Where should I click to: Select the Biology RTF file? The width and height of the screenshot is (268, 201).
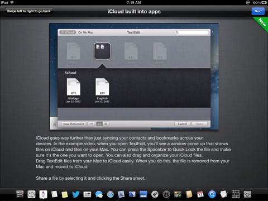coord(74,90)
